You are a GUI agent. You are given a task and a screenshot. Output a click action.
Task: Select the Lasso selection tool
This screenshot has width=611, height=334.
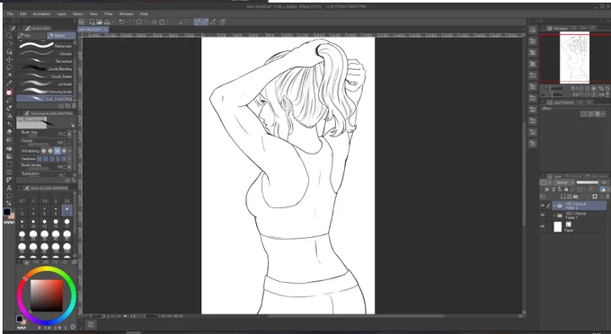9,67
